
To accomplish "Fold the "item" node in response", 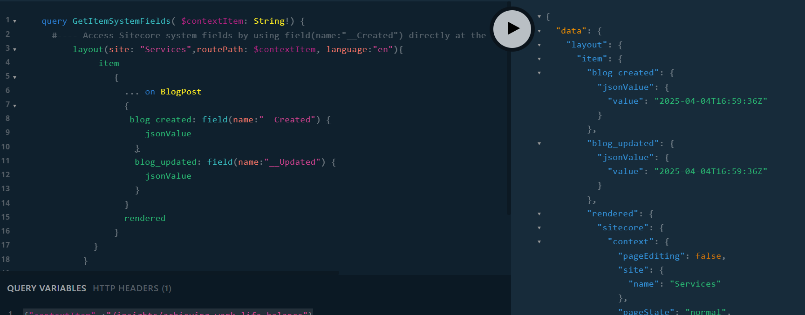I will [539, 59].
